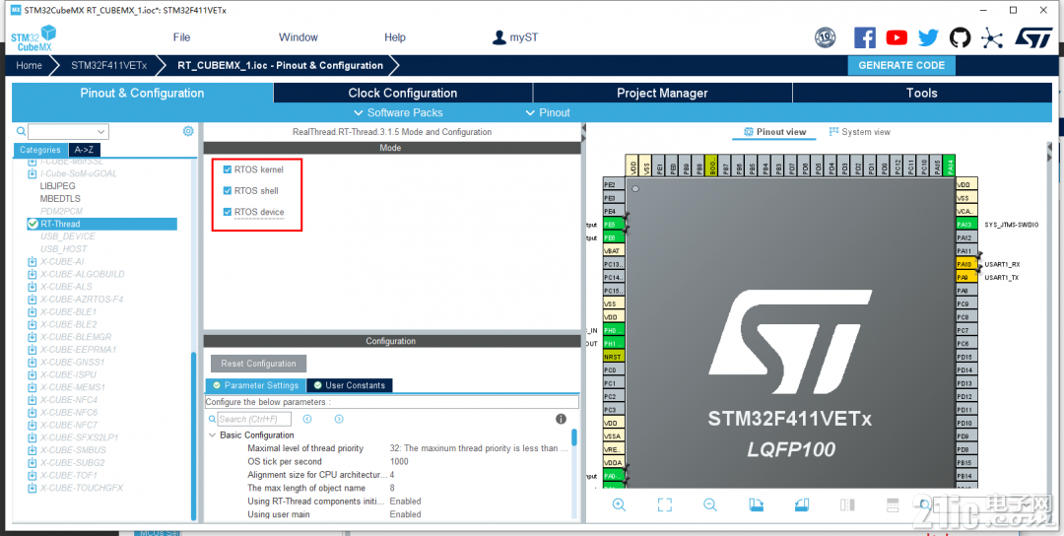Screen dimensions: 1064x536
Task: Select LIBJPEG in the category list
Action: [x=58, y=186]
